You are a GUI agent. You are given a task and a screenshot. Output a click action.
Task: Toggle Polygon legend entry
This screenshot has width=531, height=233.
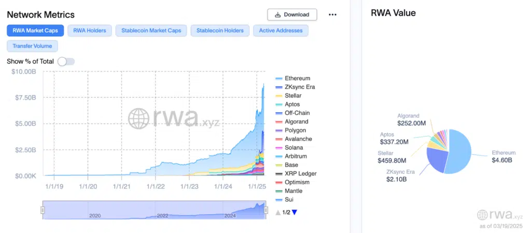[x=291, y=130]
